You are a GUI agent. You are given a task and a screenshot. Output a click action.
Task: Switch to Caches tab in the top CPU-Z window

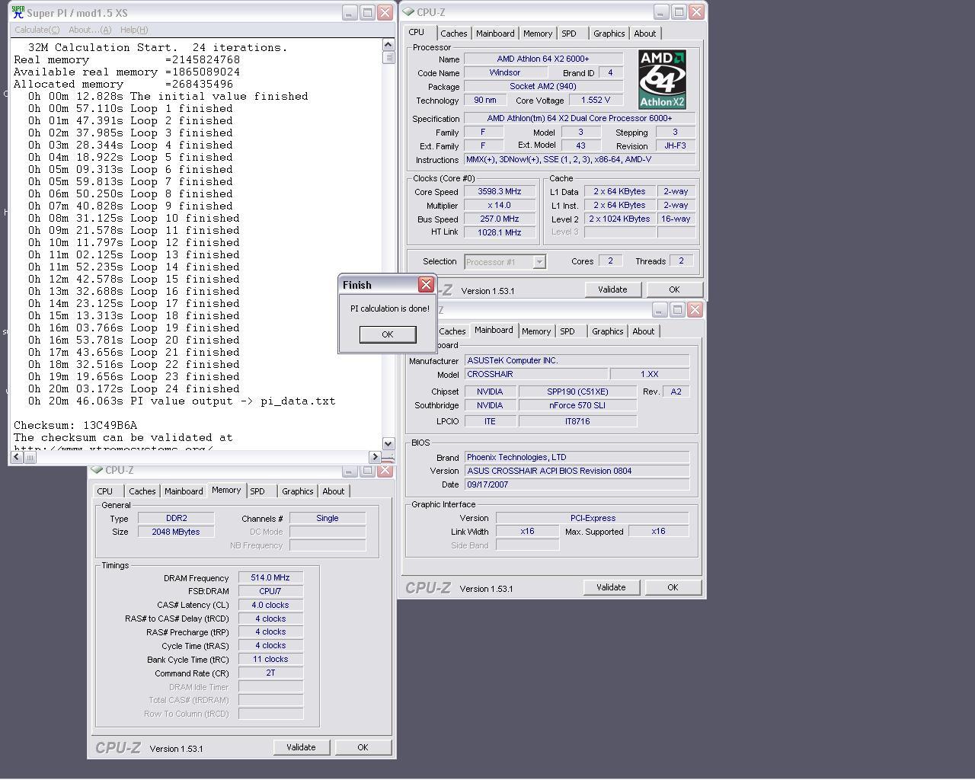click(x=453, y=34)
